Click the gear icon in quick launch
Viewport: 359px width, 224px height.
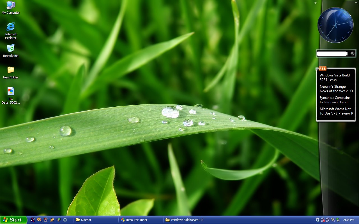pyautogui.click(x=65, y=220)
